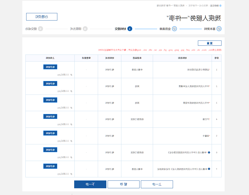The width and height of the screenshot is (249, 195).
Task: Click the paperclip icon in 近期两寸免冠白底彩照 row
Action: (71, 75)
